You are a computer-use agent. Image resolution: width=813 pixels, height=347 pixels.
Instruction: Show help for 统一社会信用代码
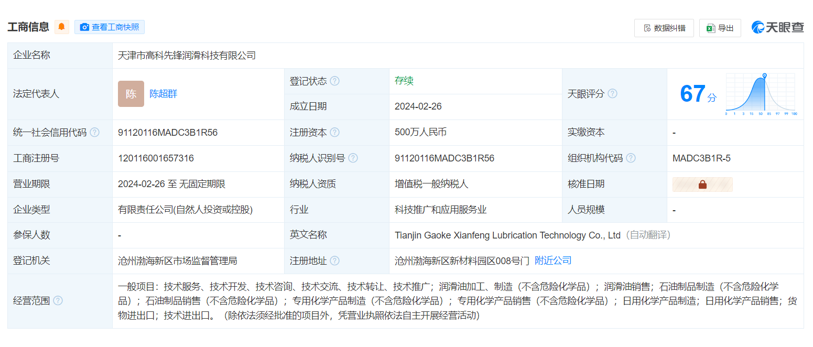point(94,133)
